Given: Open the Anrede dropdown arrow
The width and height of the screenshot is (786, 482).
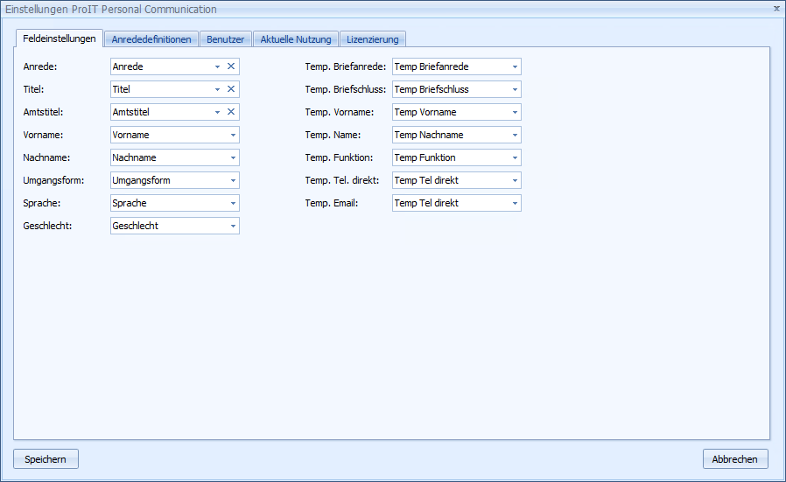Looking at the screenshot, I should coord(217,66).
